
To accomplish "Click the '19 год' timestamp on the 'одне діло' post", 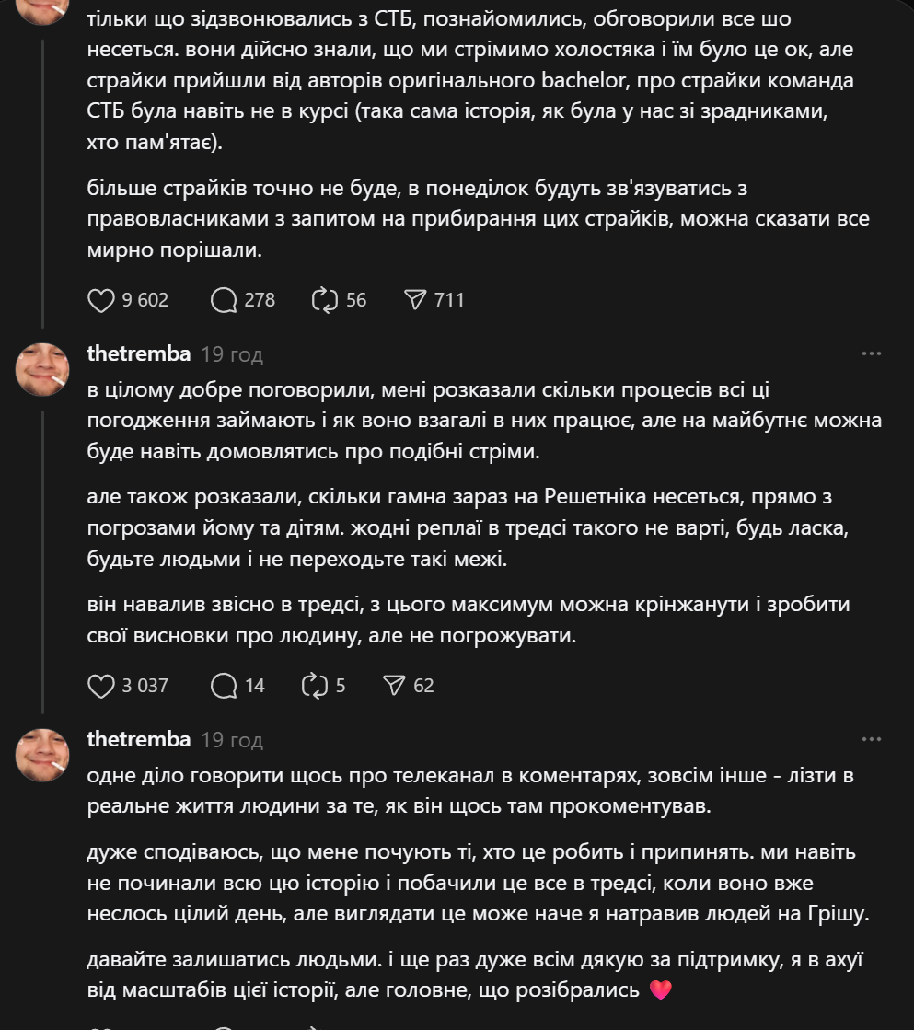I will pyautogui.click(x=232, y=740).
